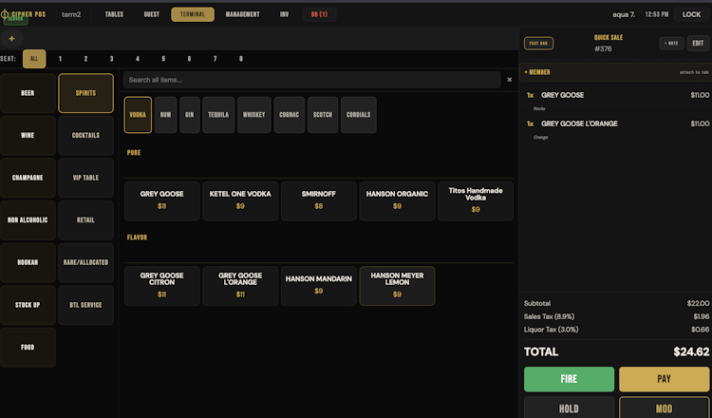712x418 pixels.
Task: Add Hanson Mandarin to the order
Action: click(x=319, y=286)
